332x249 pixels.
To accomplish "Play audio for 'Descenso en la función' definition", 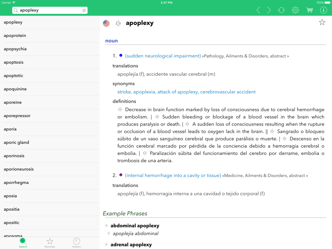I will coord(285,139).
